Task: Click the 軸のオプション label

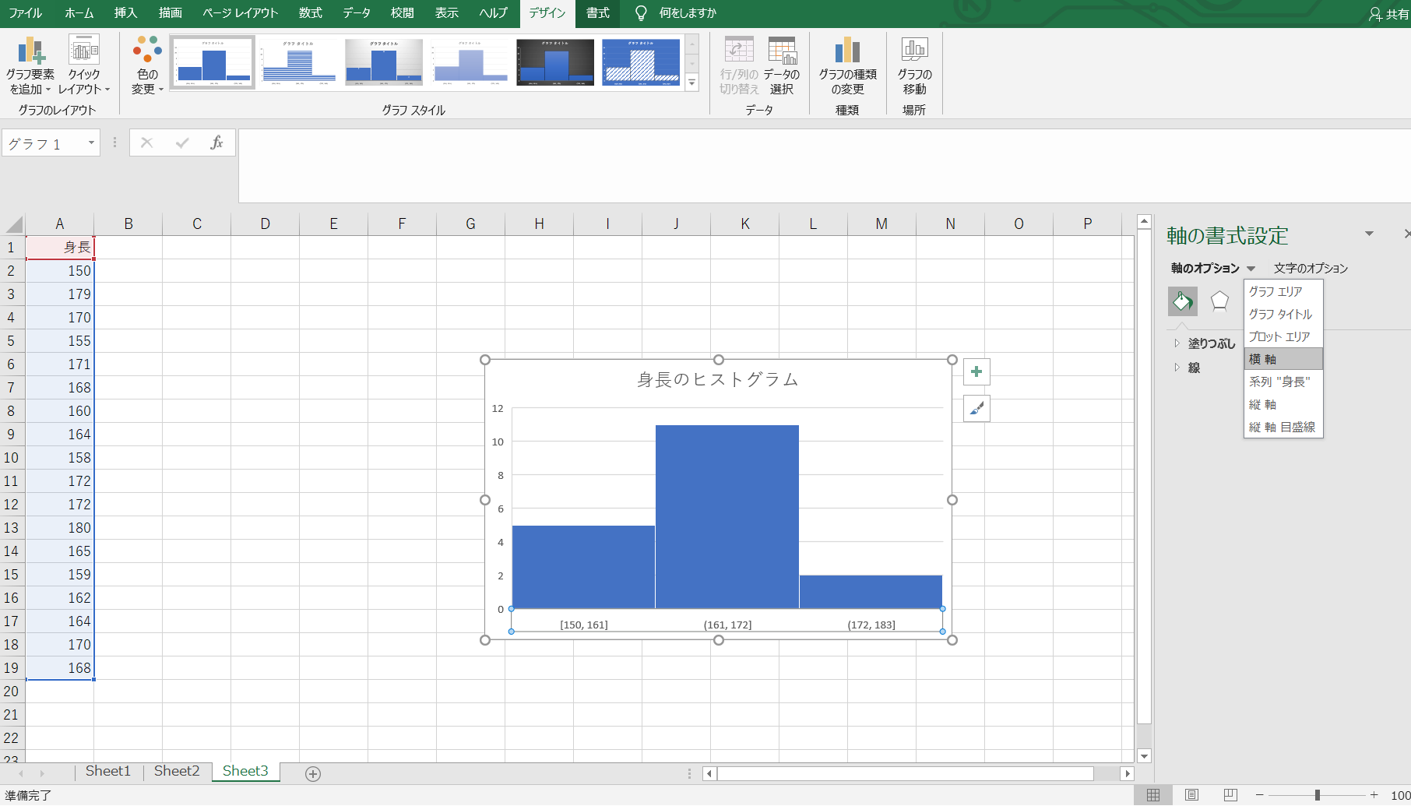Action: [x=1205, y=269]
